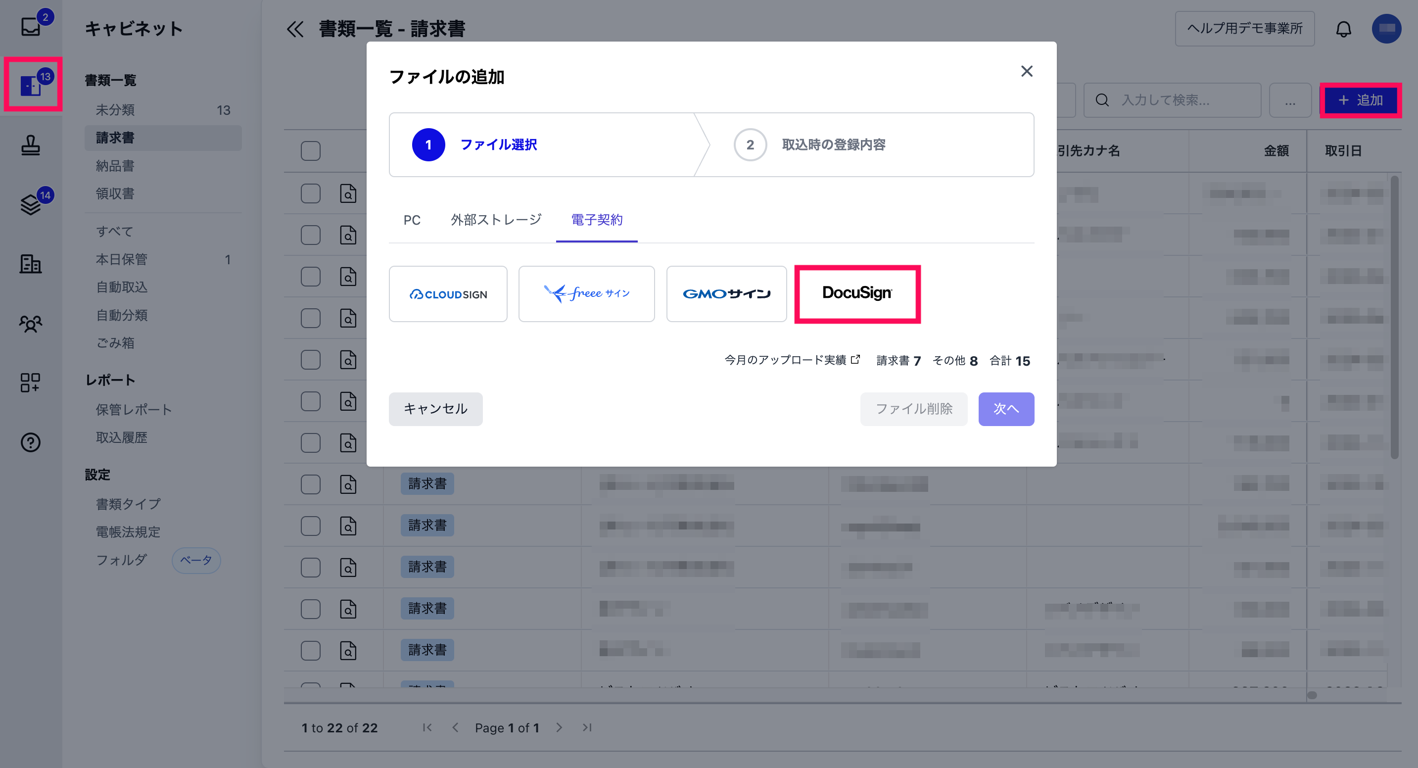
Task: Select DocuSign as the source
Action: (857, 294)
